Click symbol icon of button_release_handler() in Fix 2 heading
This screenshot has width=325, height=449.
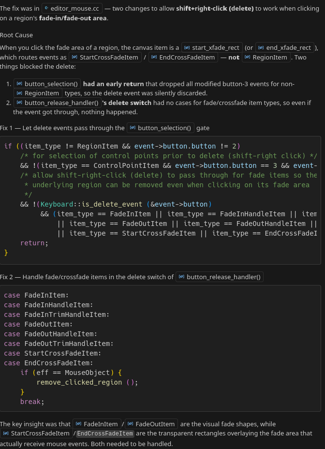coord(181,277)
